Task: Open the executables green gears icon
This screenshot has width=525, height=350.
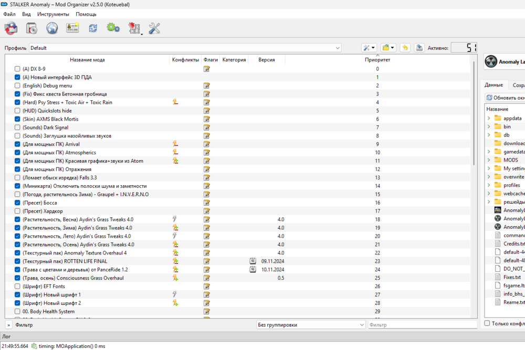Action: pos(113,28)
